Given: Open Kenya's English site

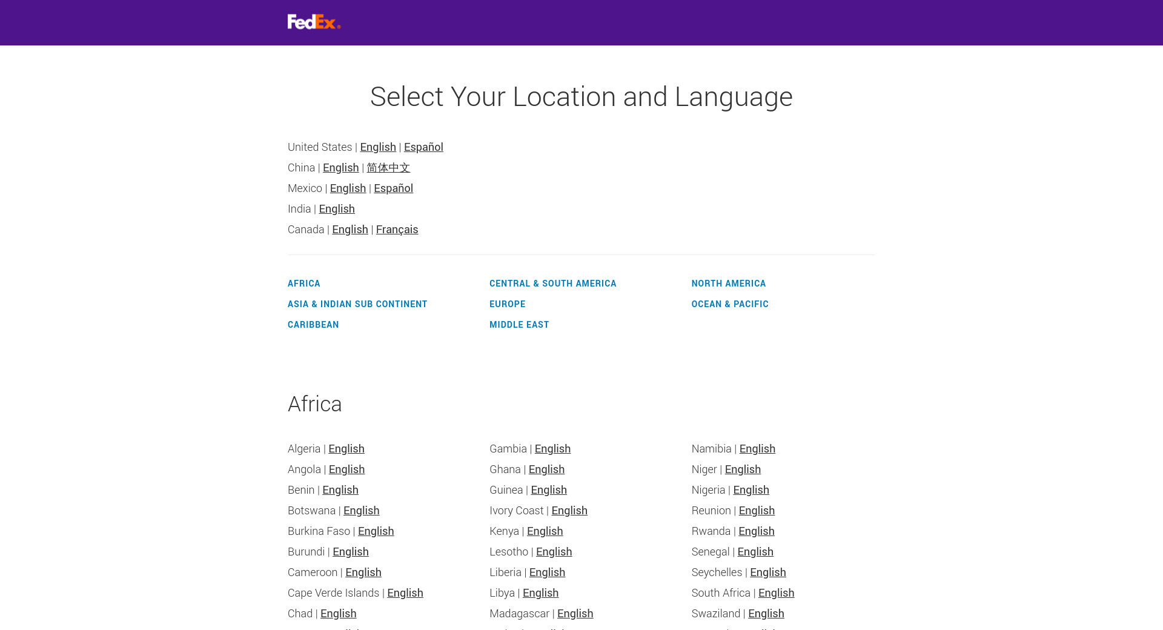Looking at the screenshot, I should click(x=545, y=531).
